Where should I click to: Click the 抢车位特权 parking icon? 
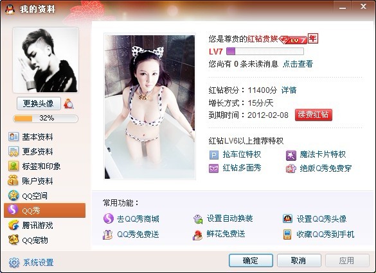[214, 155]
